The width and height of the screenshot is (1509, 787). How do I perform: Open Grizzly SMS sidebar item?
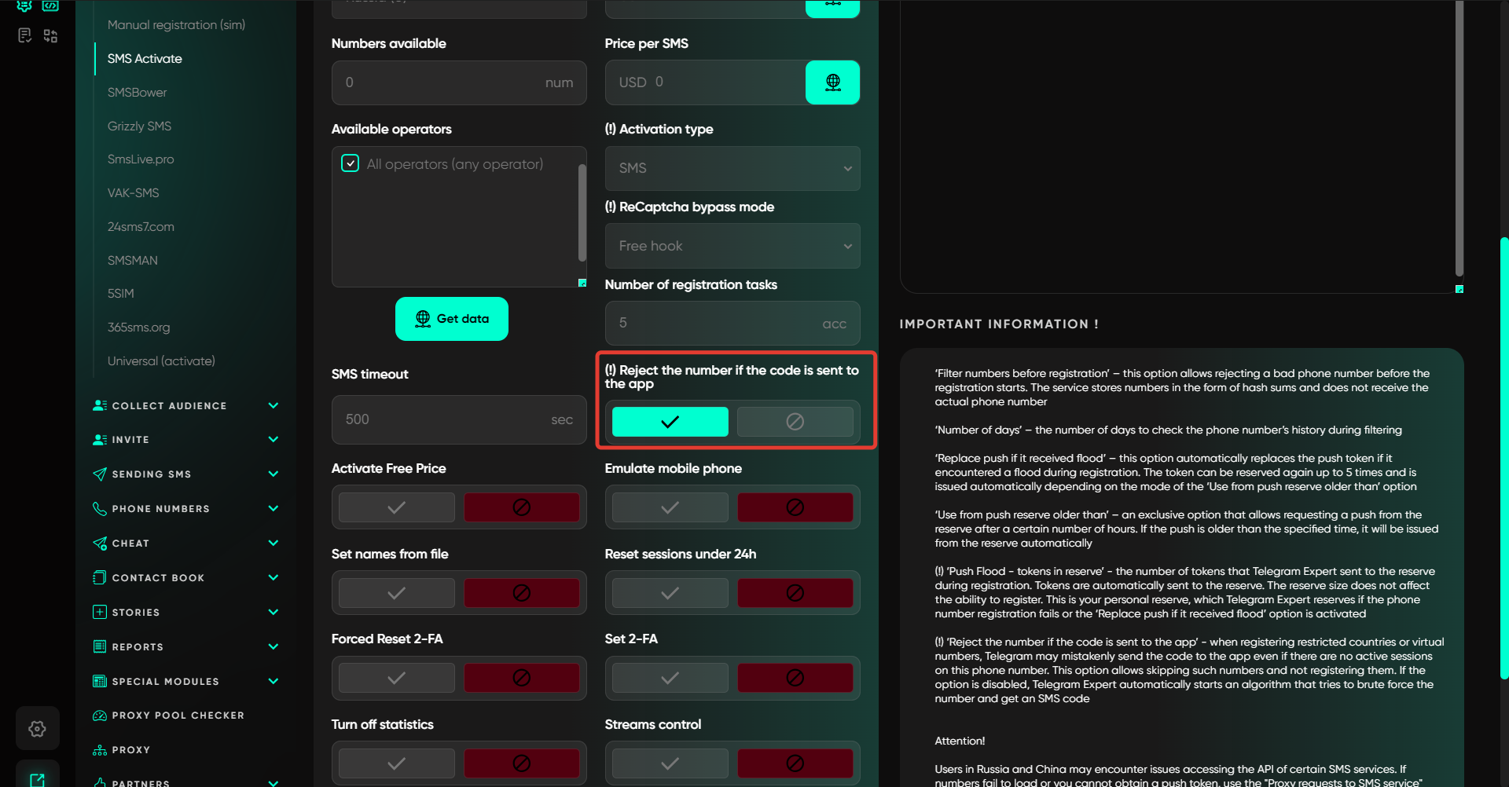pos(139,126)
